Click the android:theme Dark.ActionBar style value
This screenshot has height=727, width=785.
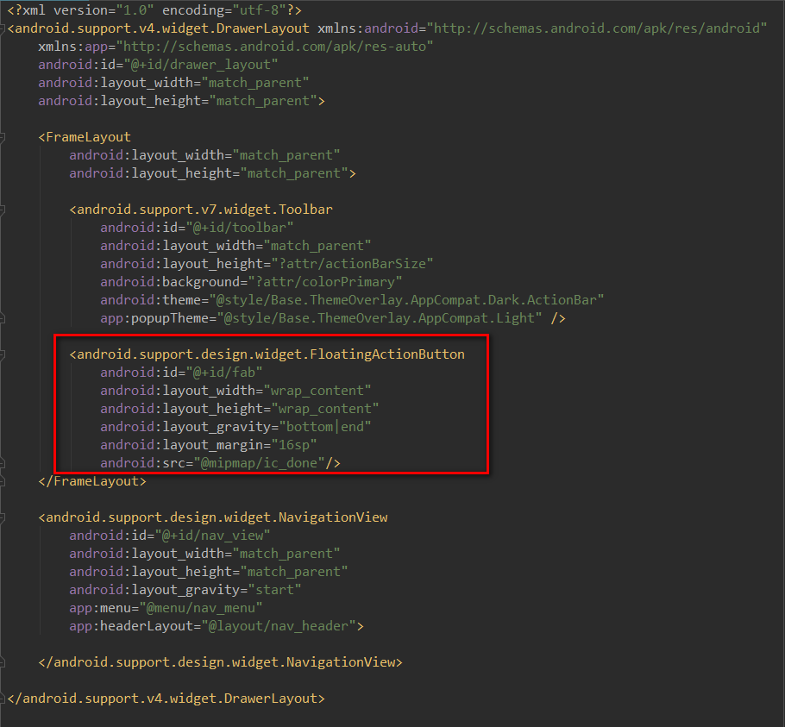click(406, 300)
